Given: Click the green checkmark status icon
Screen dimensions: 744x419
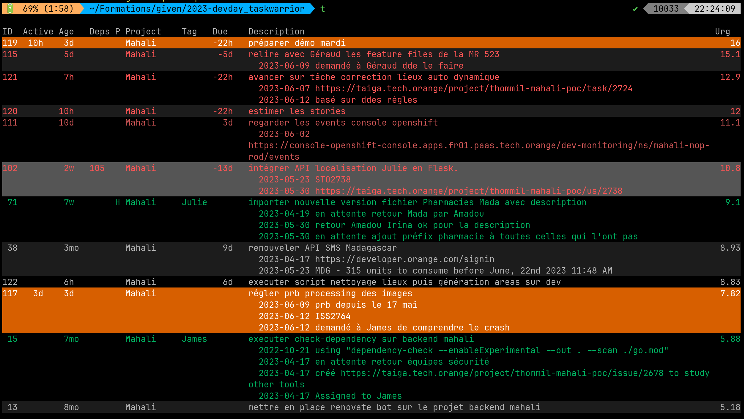Looking at the screenshot, I should point(635,9).
